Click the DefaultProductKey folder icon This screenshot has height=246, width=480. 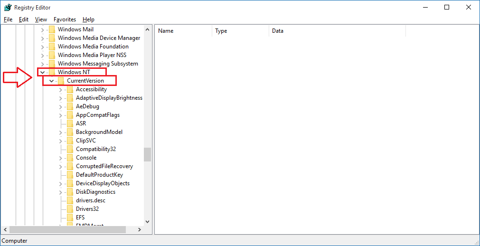tap(70, 175)
